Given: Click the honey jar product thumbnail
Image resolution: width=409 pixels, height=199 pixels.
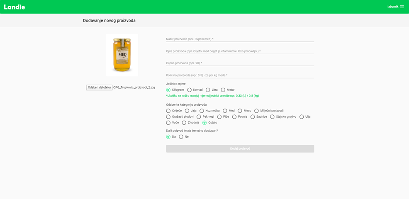Looking at the screenshot, I should [x=122, y=55].
